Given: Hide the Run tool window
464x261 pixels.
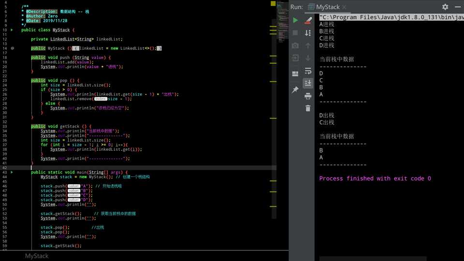Looking at the screenshot, I should [458, 7].
